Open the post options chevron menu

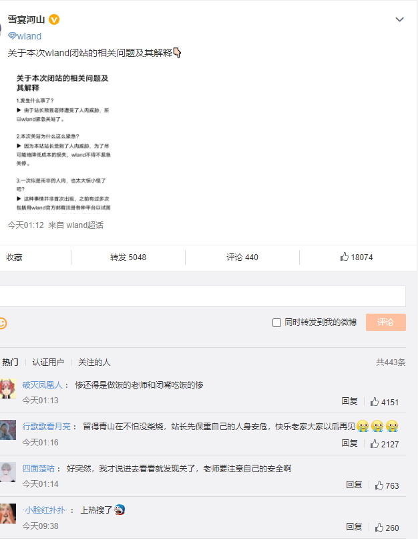[399, 19]
